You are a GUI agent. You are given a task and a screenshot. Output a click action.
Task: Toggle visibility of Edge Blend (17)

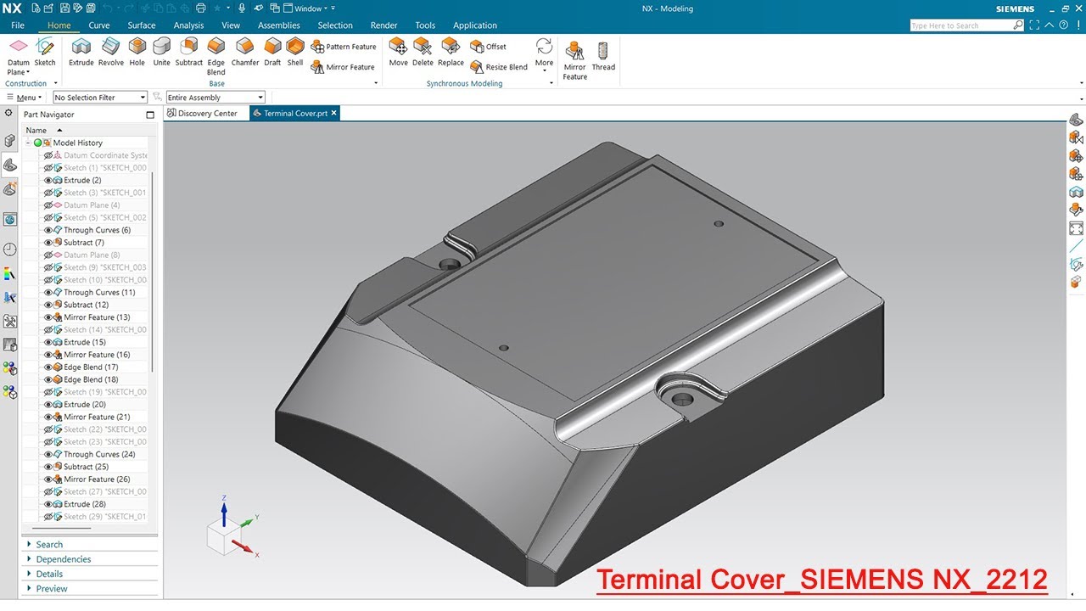click(x=48, y=367)
